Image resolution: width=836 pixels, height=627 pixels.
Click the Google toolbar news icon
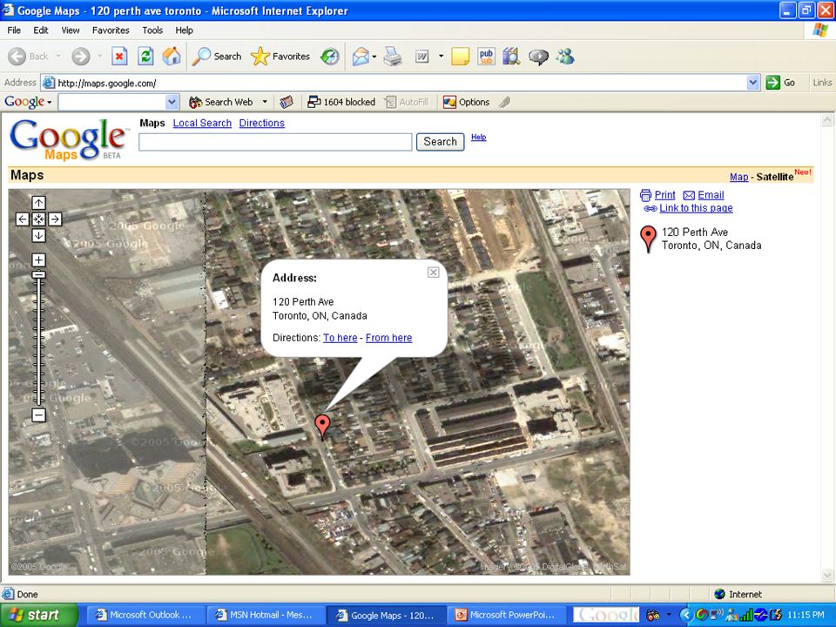click(287, 102)
